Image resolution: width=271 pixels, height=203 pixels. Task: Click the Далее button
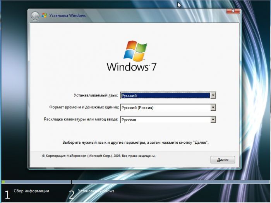(223, 160)
